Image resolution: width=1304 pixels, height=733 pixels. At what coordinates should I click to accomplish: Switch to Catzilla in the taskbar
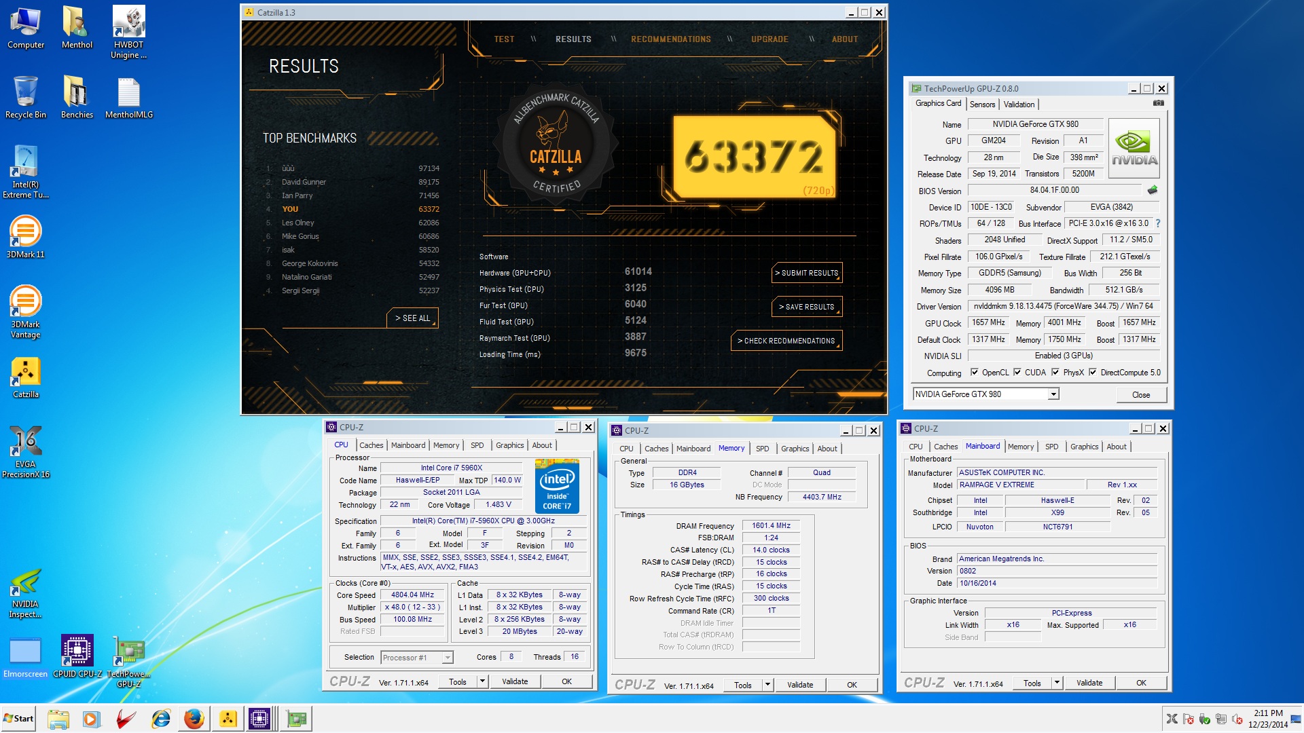228,719
